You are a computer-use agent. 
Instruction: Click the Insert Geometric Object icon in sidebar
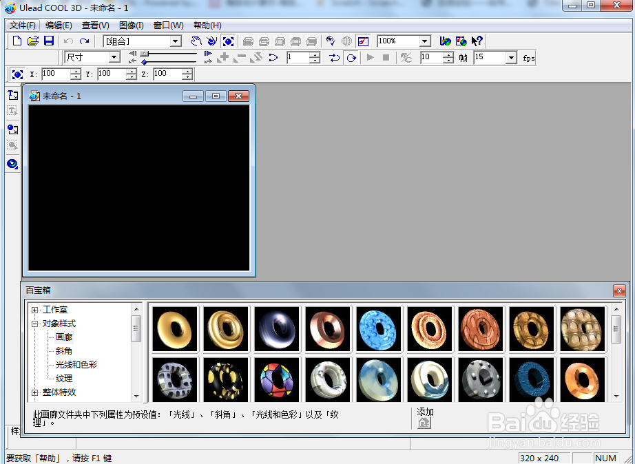click(12, 164)
